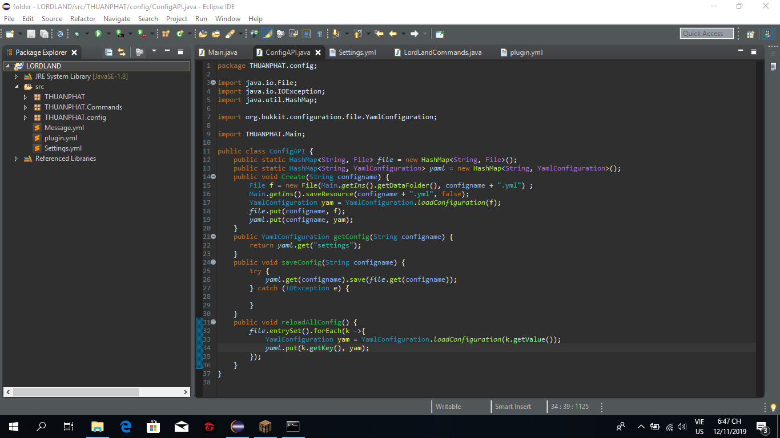Screen dimensions: 780x438
Task: Toggle Mark Occurrences highlighter button
Action: click(x=267, y=34)
